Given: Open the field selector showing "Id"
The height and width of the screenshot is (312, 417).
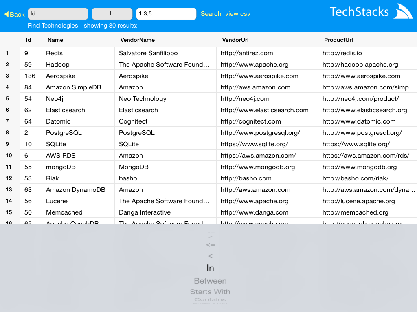Looking at the screenshot, I should pyautogui.click(x=57, y=13).
